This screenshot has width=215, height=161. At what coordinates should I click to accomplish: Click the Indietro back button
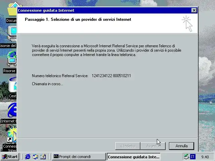tap(128, 146)
